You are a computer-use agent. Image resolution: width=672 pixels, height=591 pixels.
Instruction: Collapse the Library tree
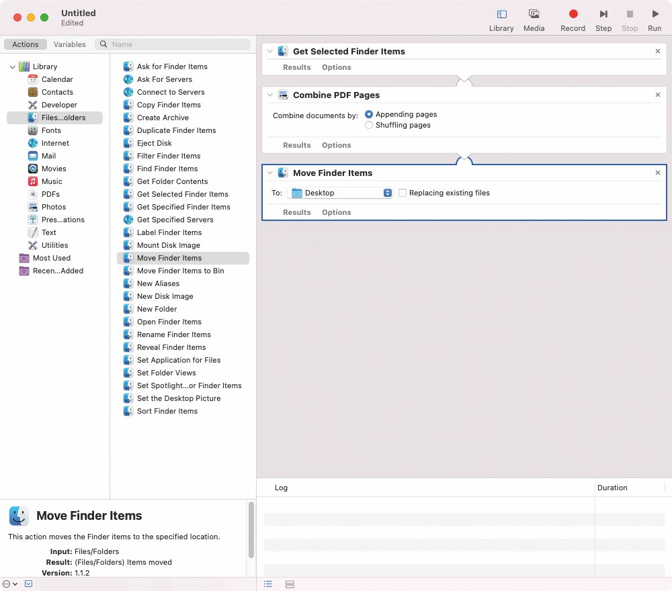[12, 66]
